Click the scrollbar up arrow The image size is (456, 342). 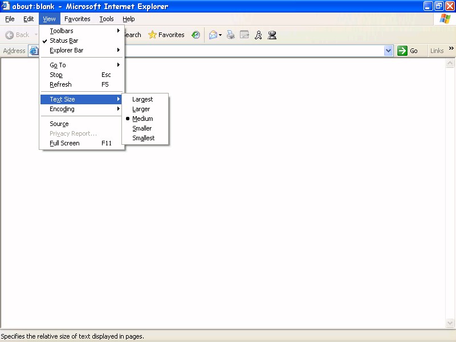pyautogui.click(x=450, y=63)
